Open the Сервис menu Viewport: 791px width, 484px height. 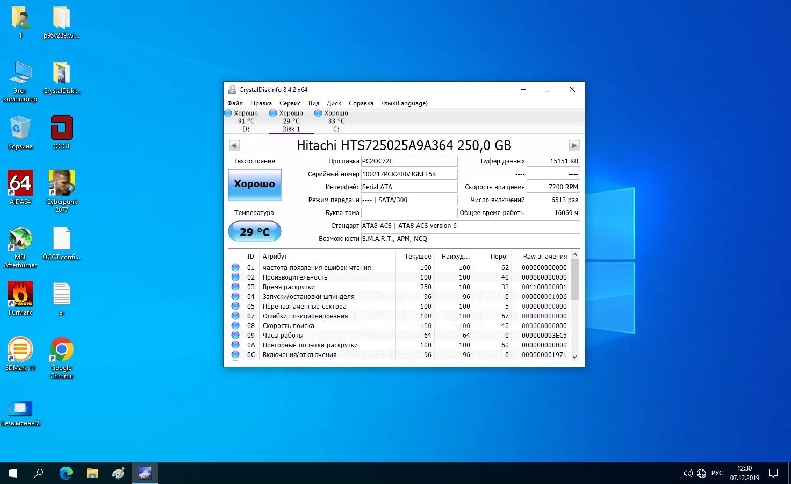coord(290,103)
